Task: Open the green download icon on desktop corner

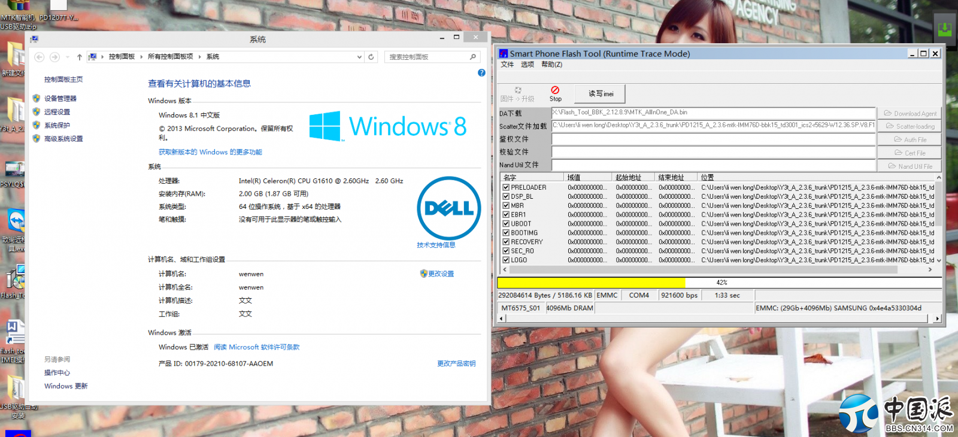Action: tap(945, 29)
